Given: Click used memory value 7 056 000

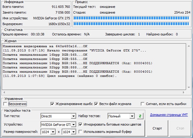Looking at the screenshot, I should click(63, 12).
